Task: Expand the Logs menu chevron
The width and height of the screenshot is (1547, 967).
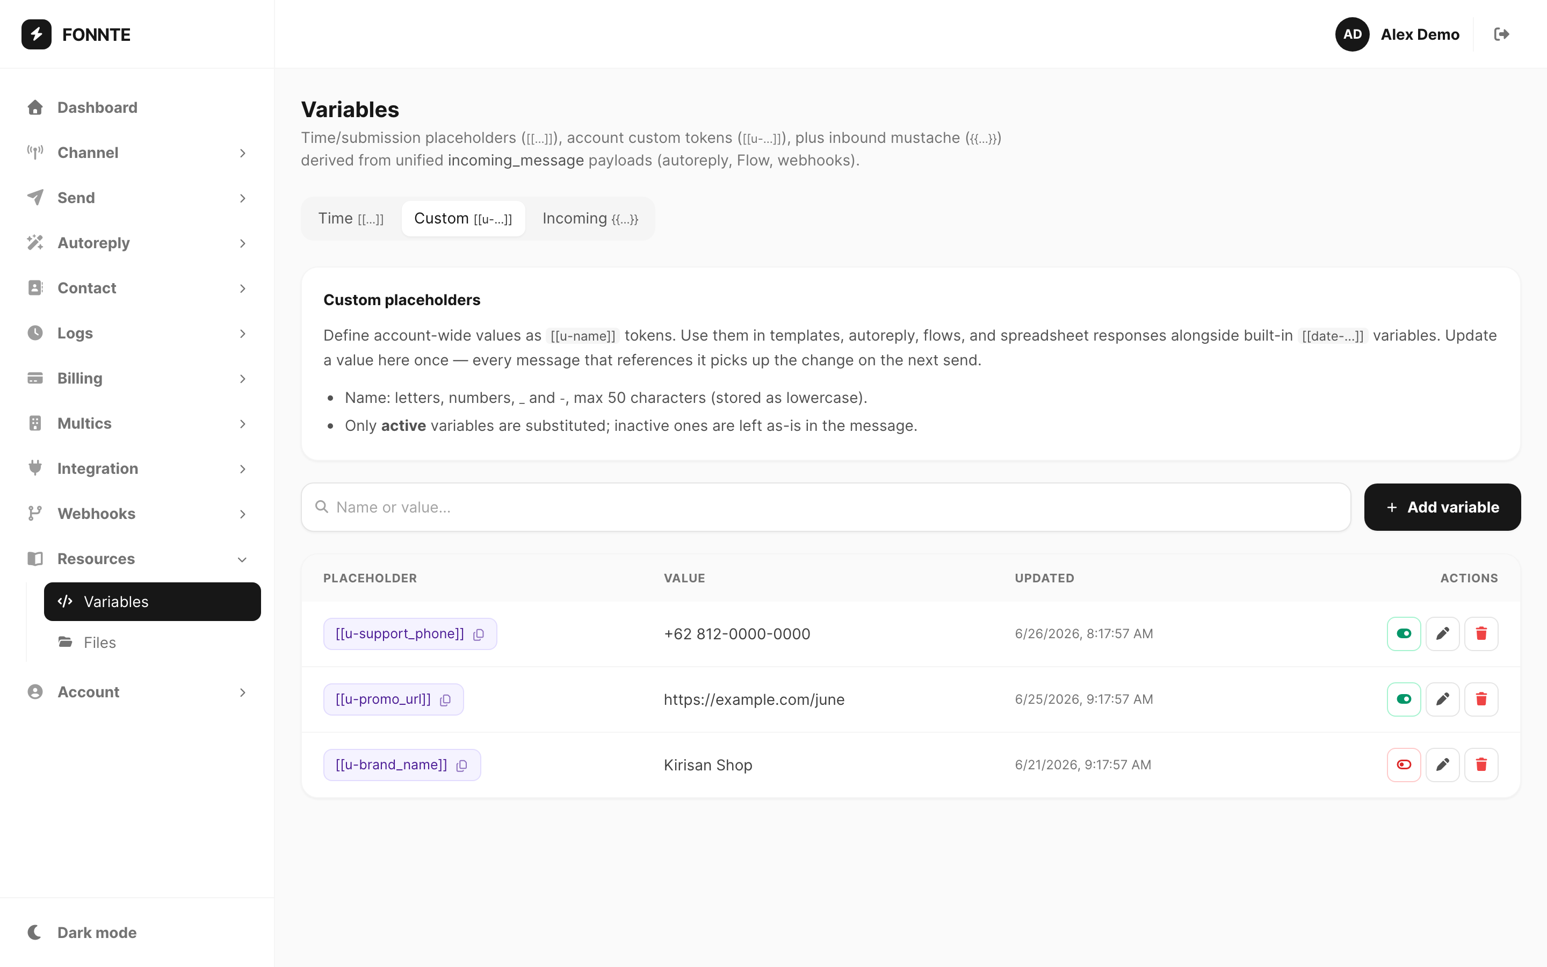Action: tap(242, 334)
